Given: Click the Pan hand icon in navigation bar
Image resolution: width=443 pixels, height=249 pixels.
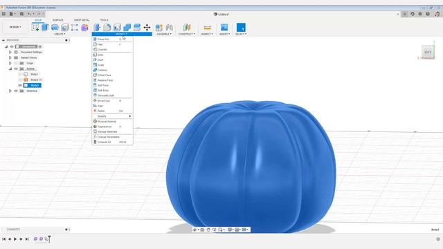Looking at the screenshot, I should (208, 230).
